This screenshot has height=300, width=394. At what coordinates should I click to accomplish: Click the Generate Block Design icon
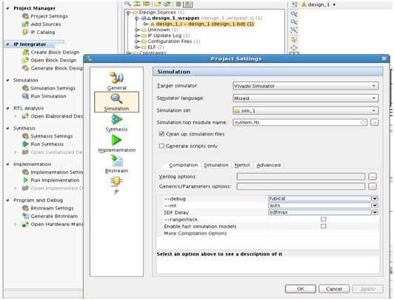coord(25,68)
